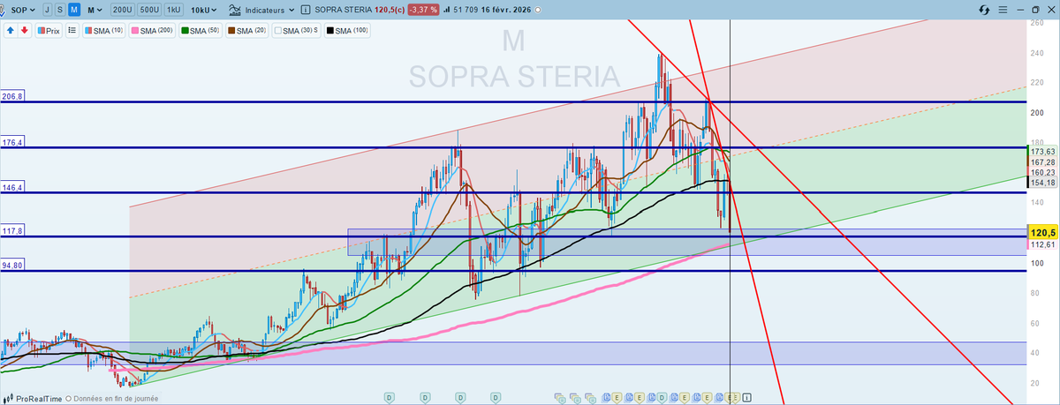Open the Indicateurs dropdown menu
This screenshot has width=1060, height=405.
coord(269,10)
